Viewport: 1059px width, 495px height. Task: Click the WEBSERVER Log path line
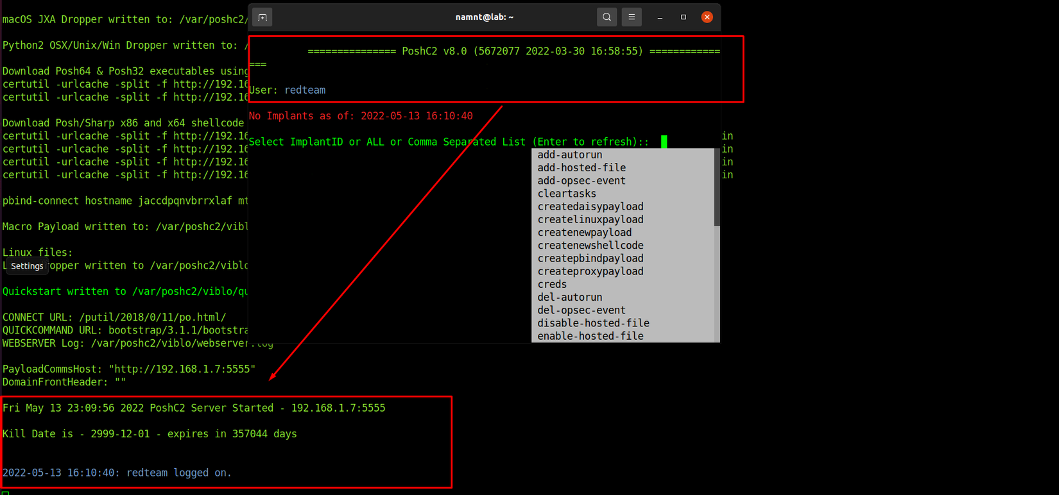(x=137, y=344)
